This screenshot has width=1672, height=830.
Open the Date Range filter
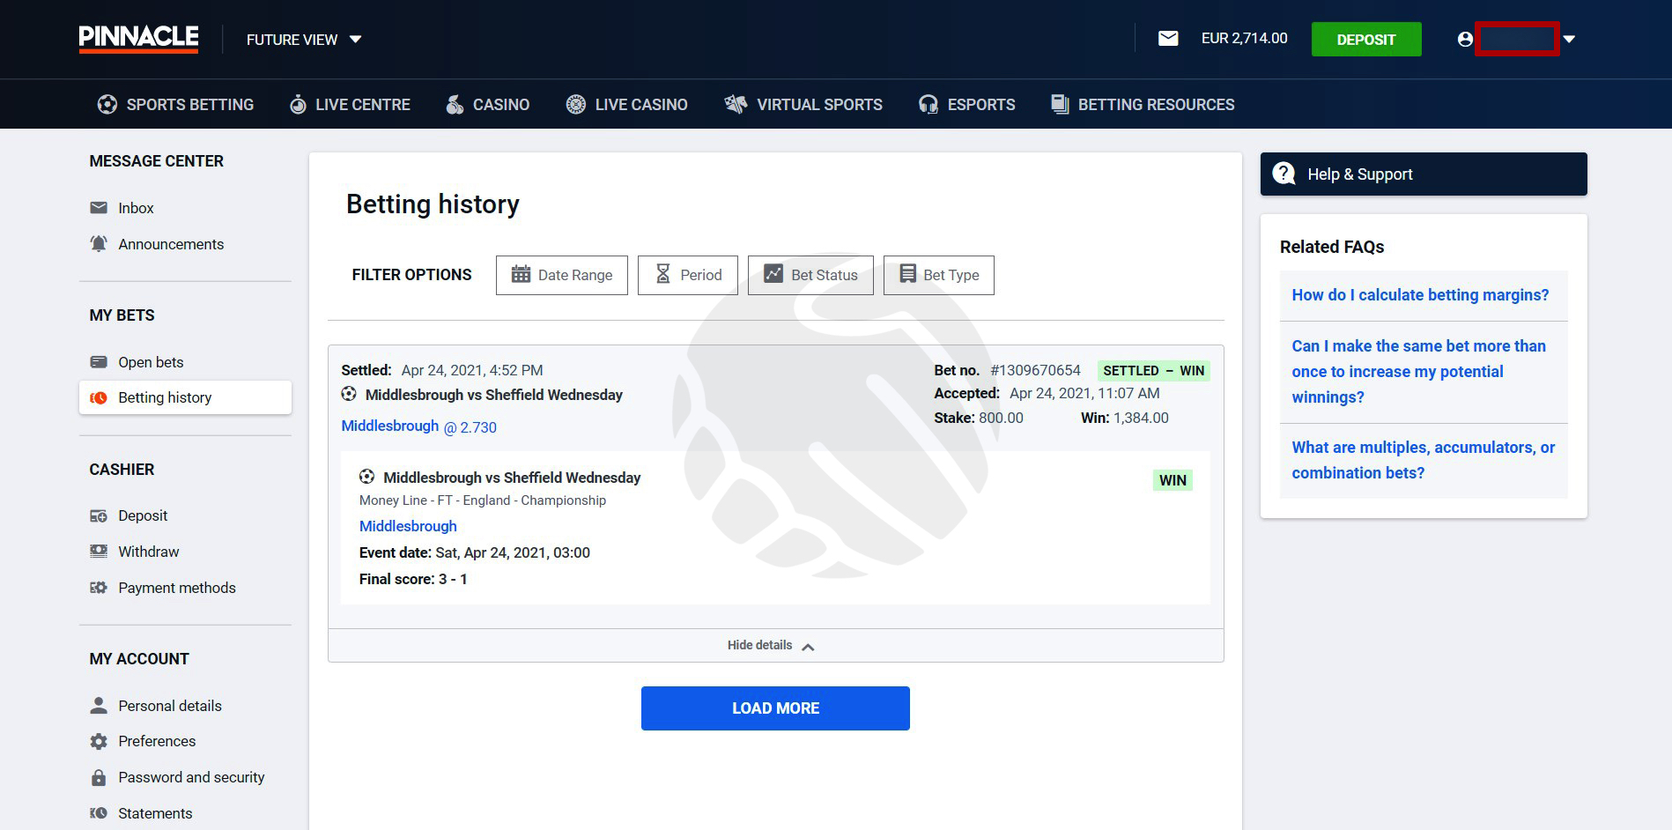[x=562, y=275]
